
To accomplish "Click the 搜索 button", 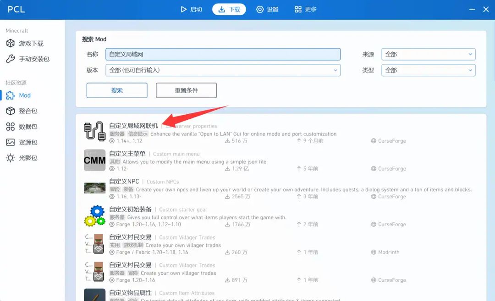I will click(x=117, y=90).
